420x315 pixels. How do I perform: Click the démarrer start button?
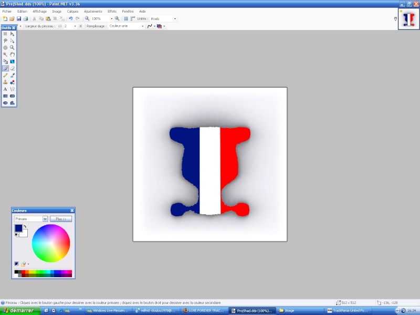point(20,311)
